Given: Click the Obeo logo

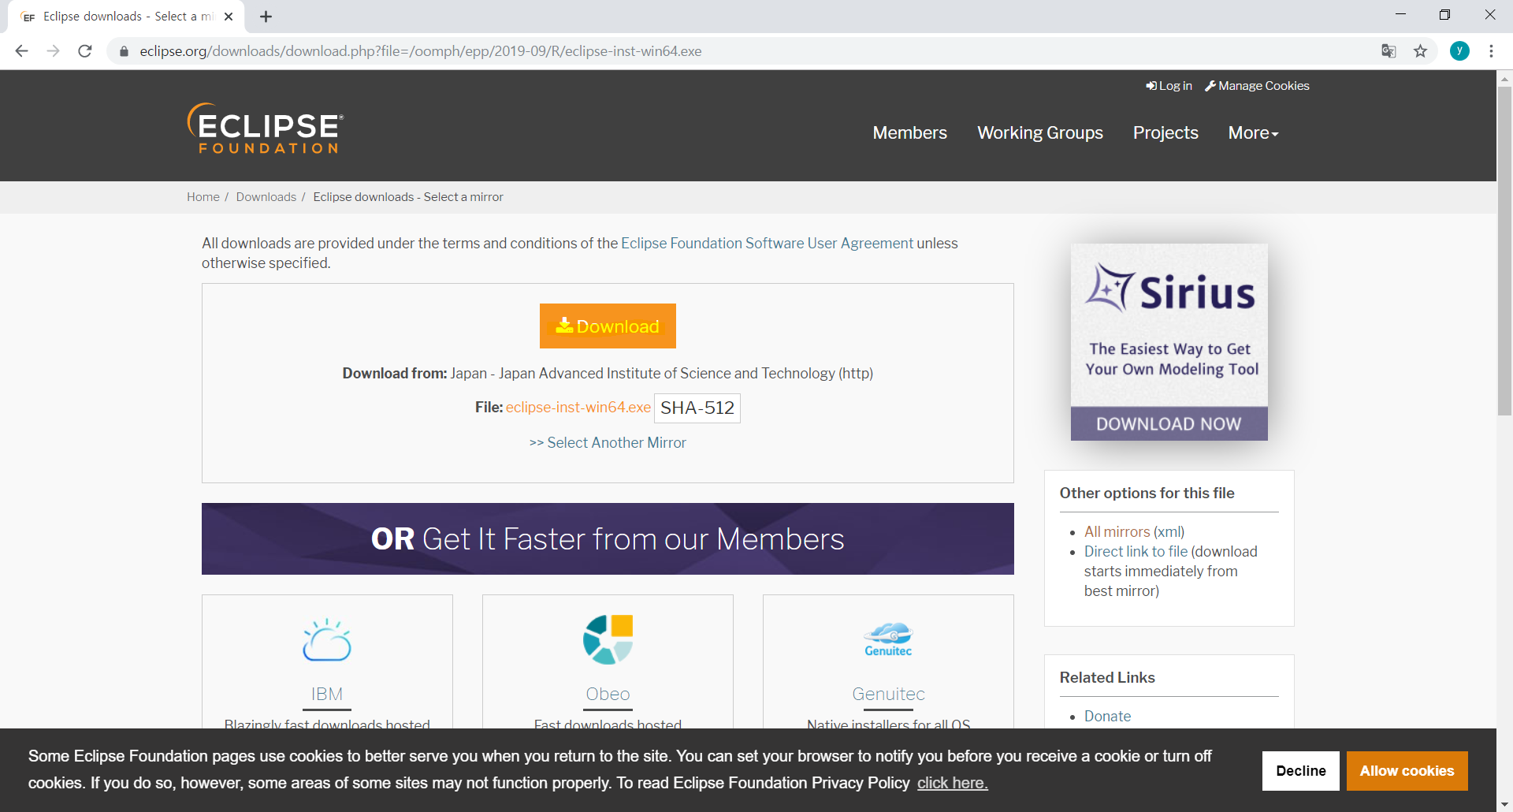Looking at the screenshot, I should (608, 639).
